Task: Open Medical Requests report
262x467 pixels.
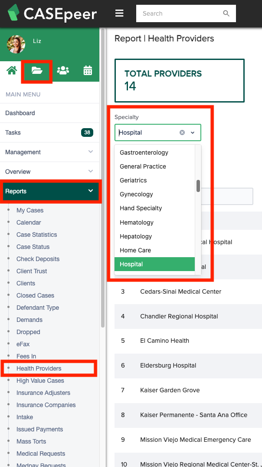Action: (41, 454)
